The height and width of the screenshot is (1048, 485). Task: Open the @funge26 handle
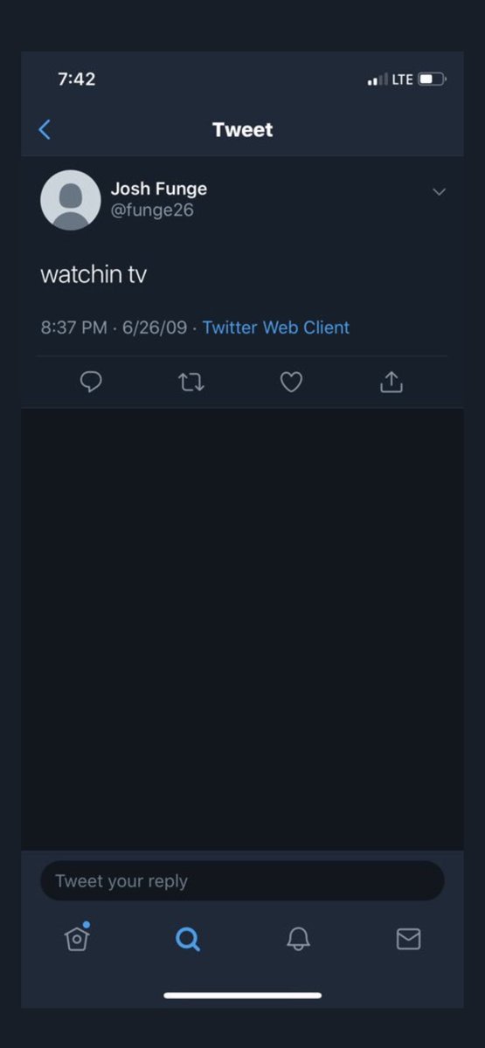coord(152,210)
